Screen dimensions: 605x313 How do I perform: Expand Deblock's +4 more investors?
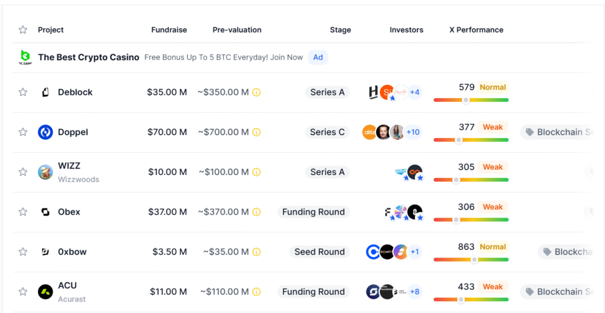click(414, 92)
